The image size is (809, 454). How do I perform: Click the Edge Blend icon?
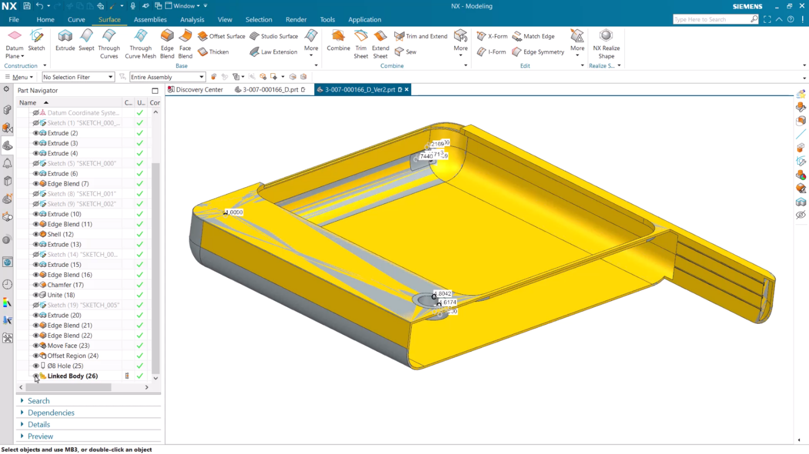167,43
